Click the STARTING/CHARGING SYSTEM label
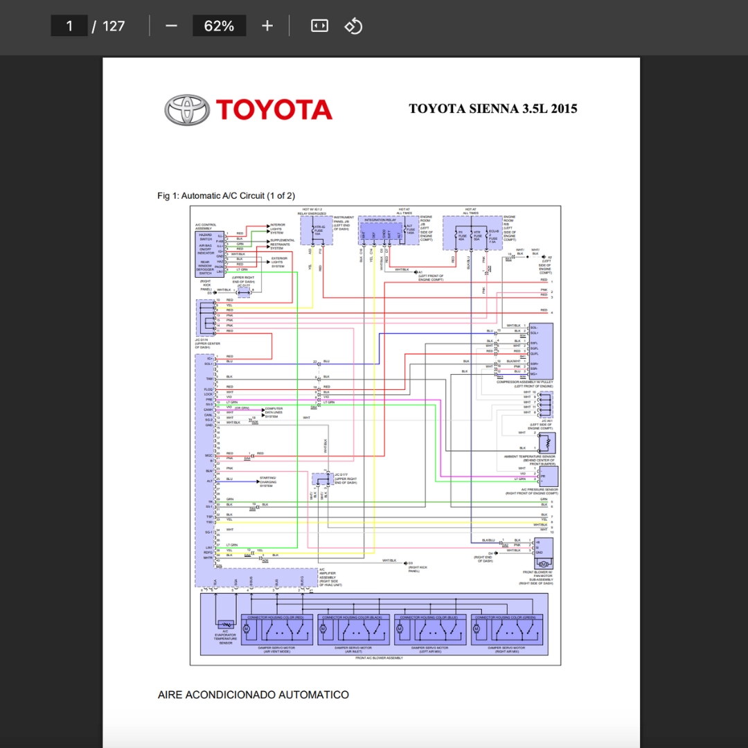This screenshot has width=748, height=748. tap(268, 482)
